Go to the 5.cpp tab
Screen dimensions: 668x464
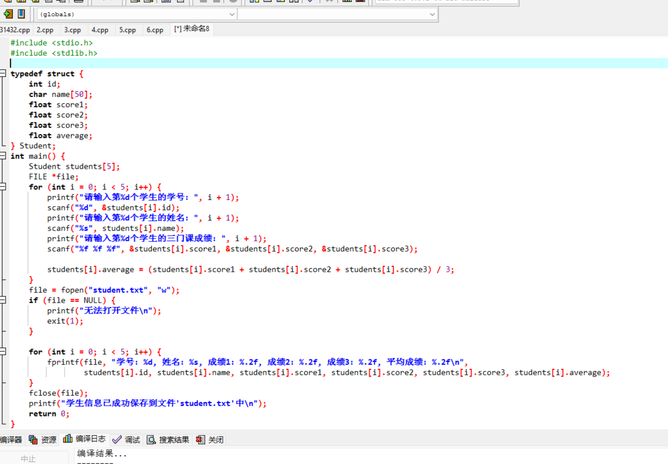click(x=127, y=30)
